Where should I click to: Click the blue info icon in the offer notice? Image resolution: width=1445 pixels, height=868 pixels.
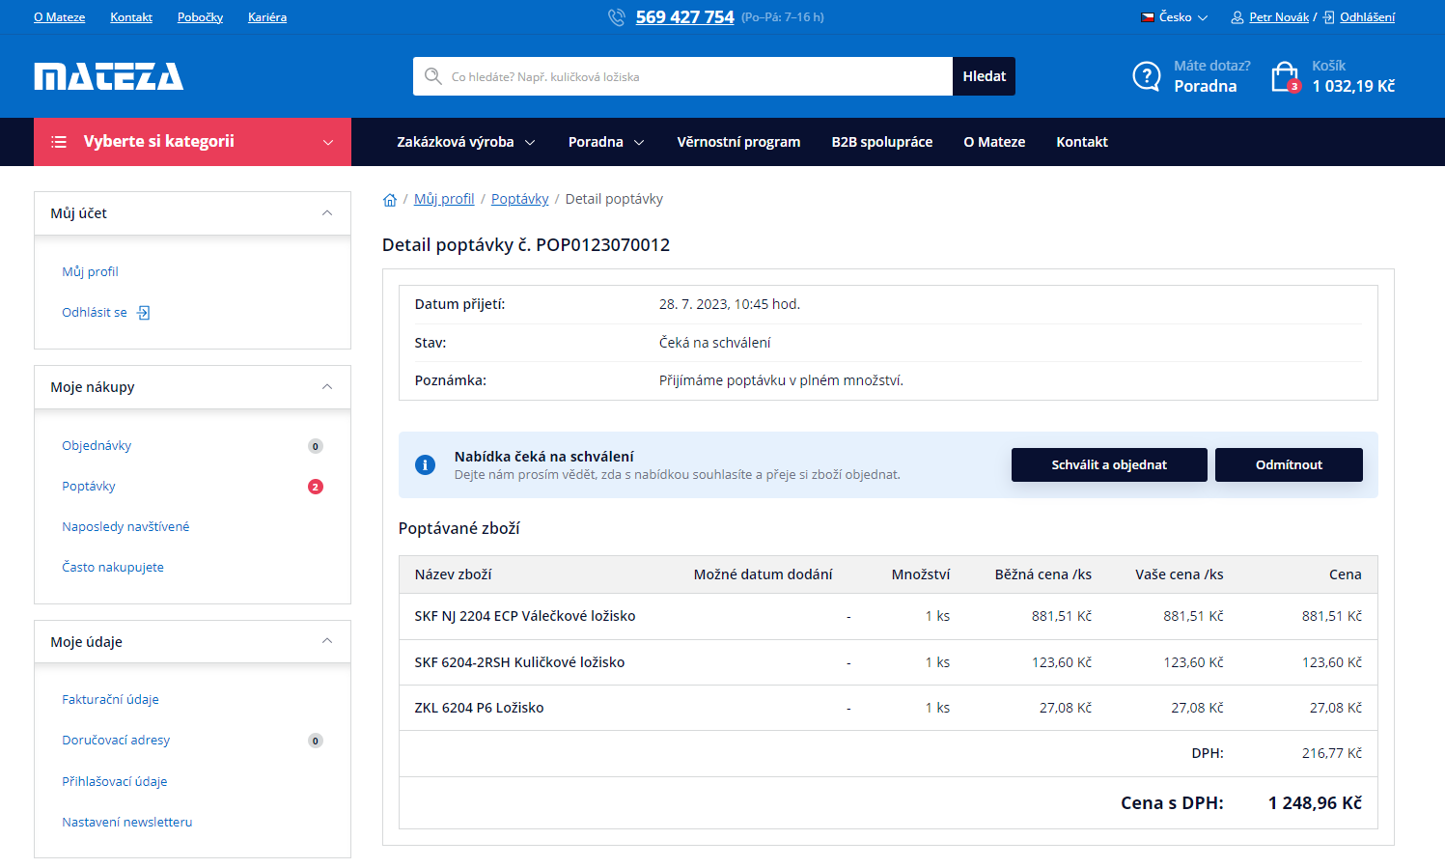click(x=425, y=464)
